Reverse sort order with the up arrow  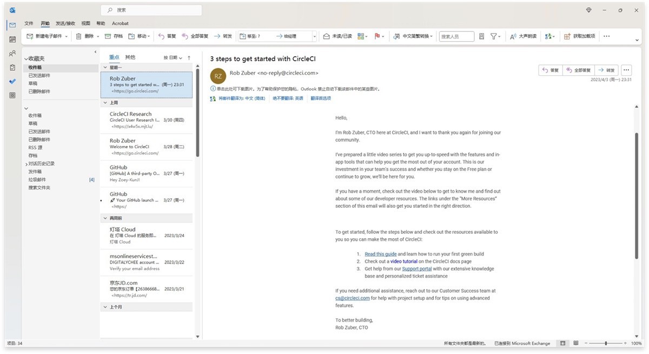[189, 57]
